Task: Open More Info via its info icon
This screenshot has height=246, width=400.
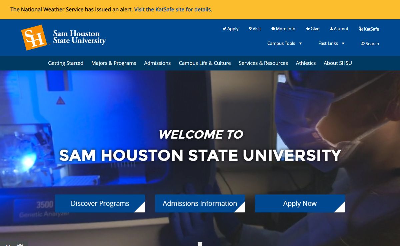Action: pos(273,29)
